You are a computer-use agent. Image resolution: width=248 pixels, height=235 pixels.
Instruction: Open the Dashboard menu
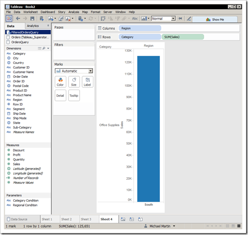(48, 12)
